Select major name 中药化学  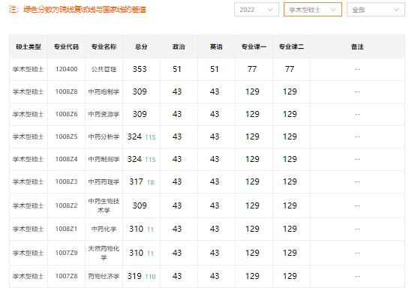(x=104, y=229)
